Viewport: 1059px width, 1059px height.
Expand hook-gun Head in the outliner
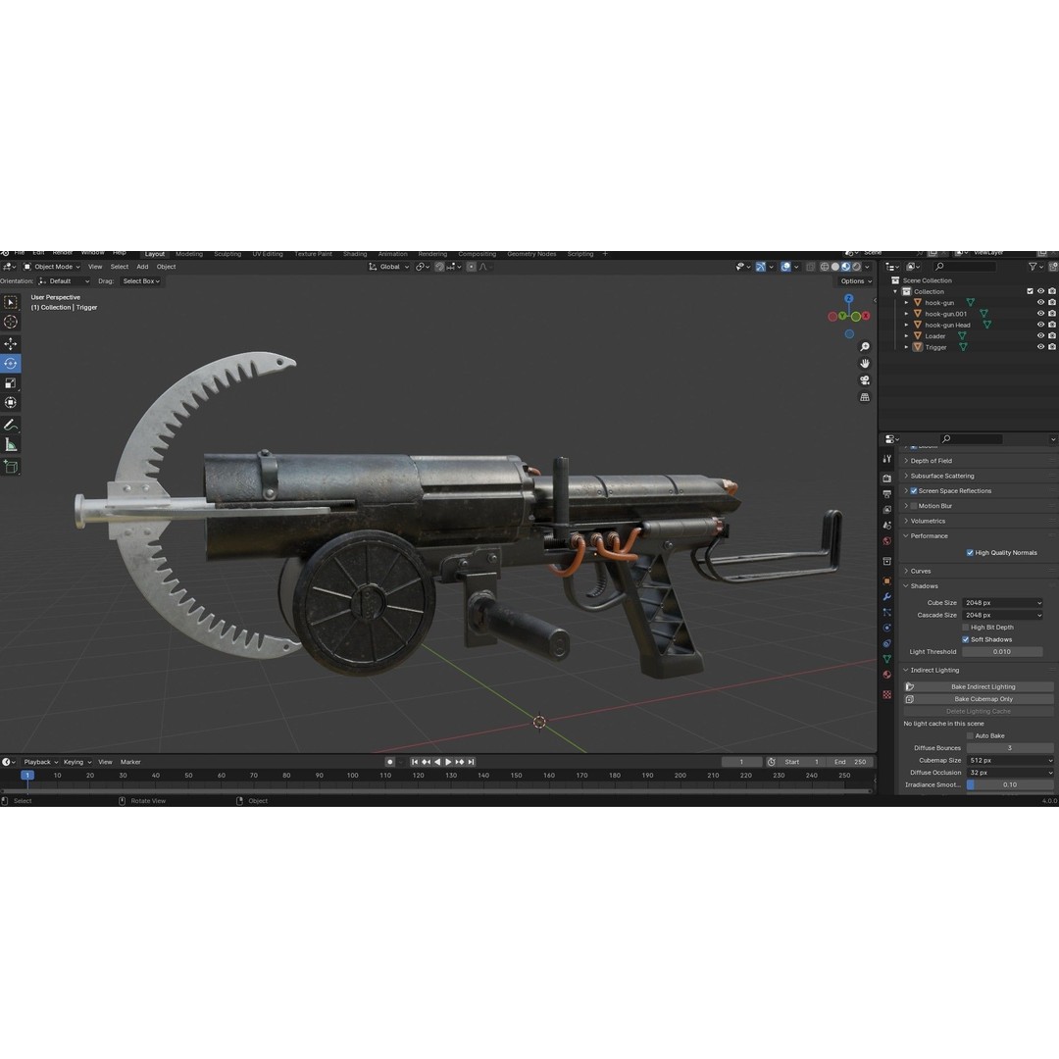coord(907,325)
